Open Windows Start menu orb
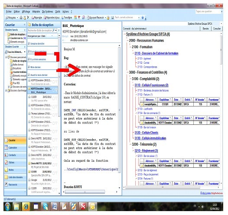Screen dimensions: 228x215 8,207
